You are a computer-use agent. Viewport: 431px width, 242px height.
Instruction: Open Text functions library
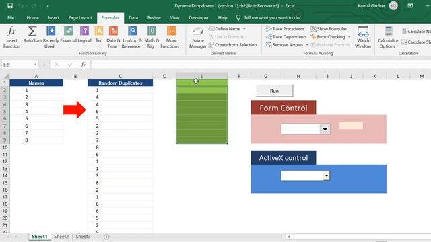click(99, 38)
